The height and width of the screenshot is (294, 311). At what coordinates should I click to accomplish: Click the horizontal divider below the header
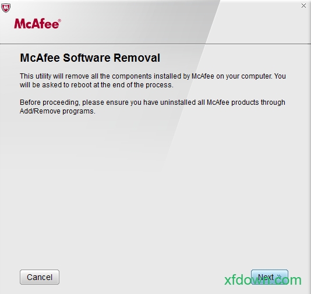155,44
